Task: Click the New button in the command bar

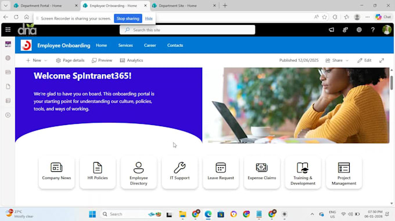Action: click(34, 60)
